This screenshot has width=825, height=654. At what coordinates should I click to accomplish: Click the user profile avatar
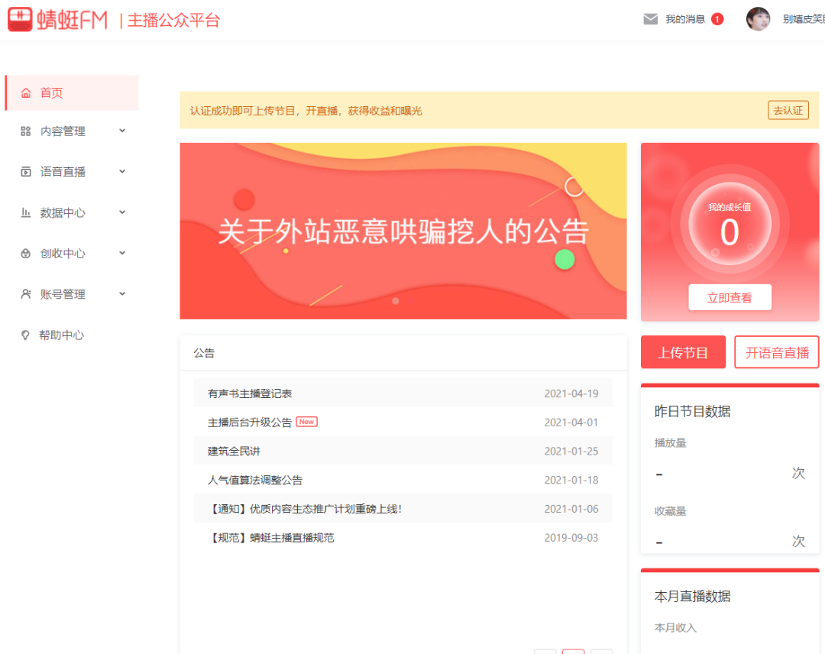point(758,19)
